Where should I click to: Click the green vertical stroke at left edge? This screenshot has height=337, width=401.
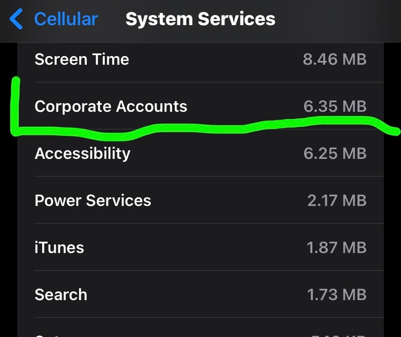pyautogui.click(x=15, y=104)
